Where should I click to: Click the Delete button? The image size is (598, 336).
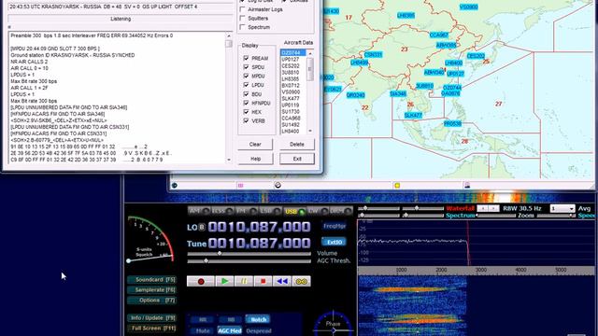pyautogui.click(x=297, y=145)
